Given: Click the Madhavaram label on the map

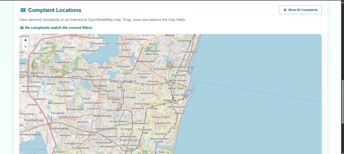Looking at the screenshot, I should (146, 61).
